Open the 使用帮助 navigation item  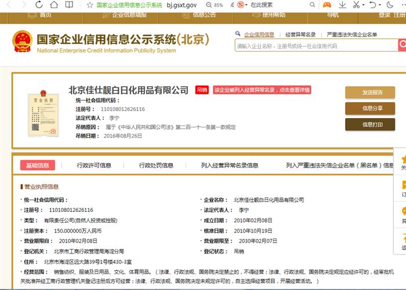tap(269, 14)
